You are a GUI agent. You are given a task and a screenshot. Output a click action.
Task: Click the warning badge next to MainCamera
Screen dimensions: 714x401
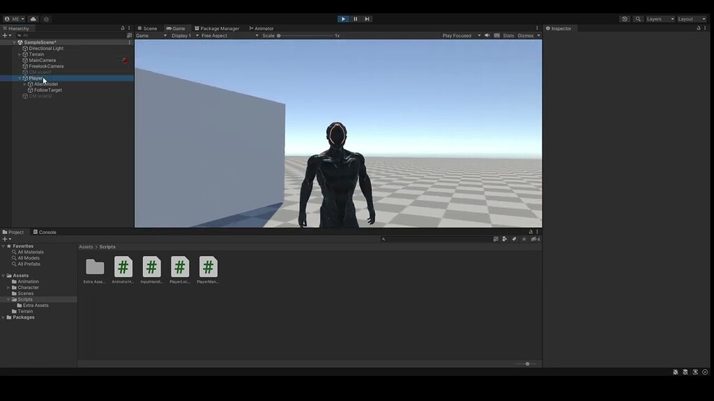pyautogui.click(x=125, y=61)
